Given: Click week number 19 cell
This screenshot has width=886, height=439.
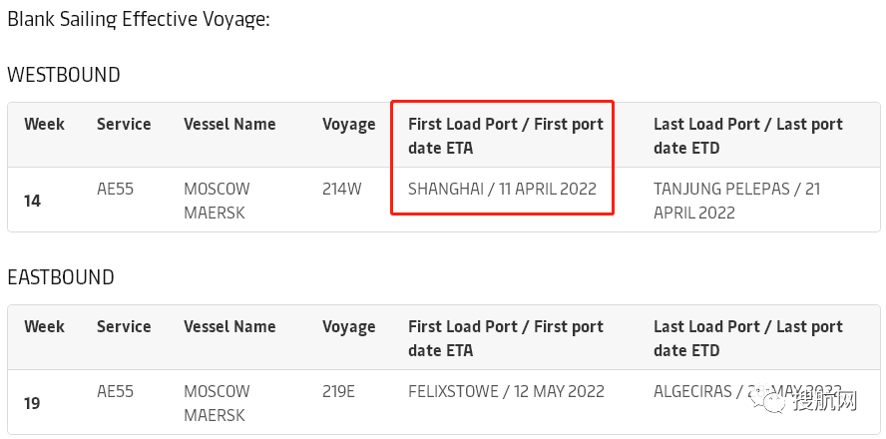Looking at the screenshot, I should [32, 403].
